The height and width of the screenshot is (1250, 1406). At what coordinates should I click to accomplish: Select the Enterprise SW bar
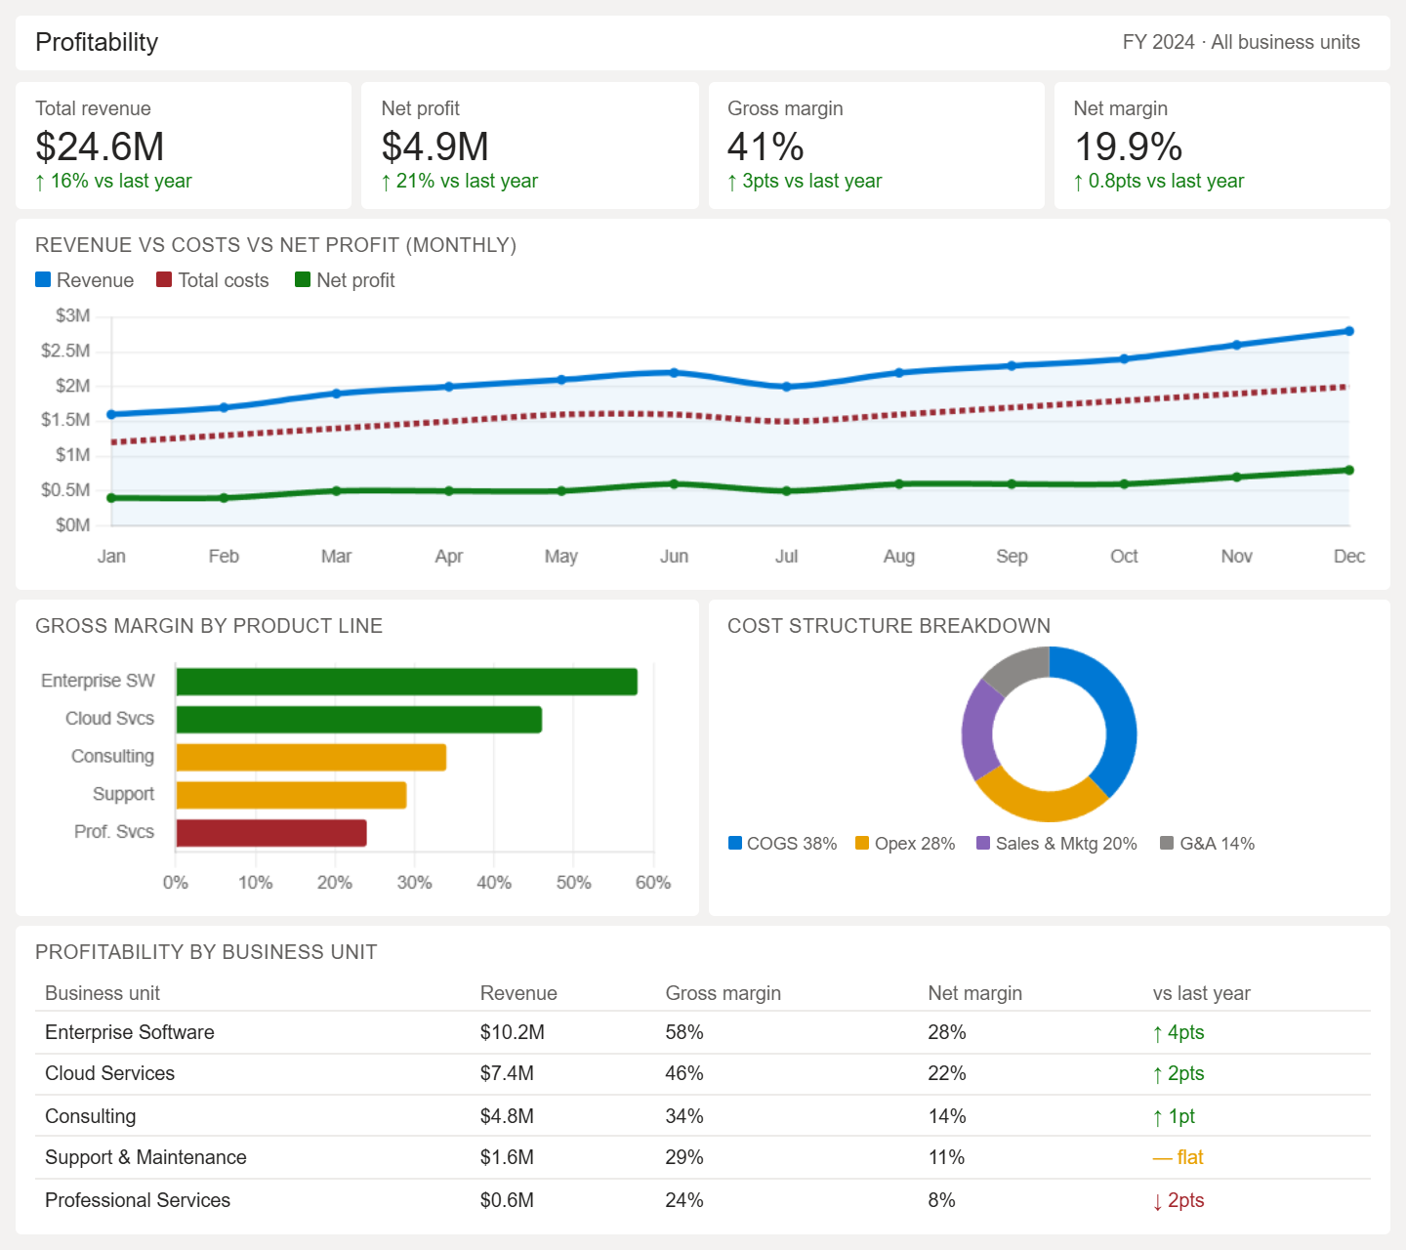pyautogui.click(x=406, y=682)
